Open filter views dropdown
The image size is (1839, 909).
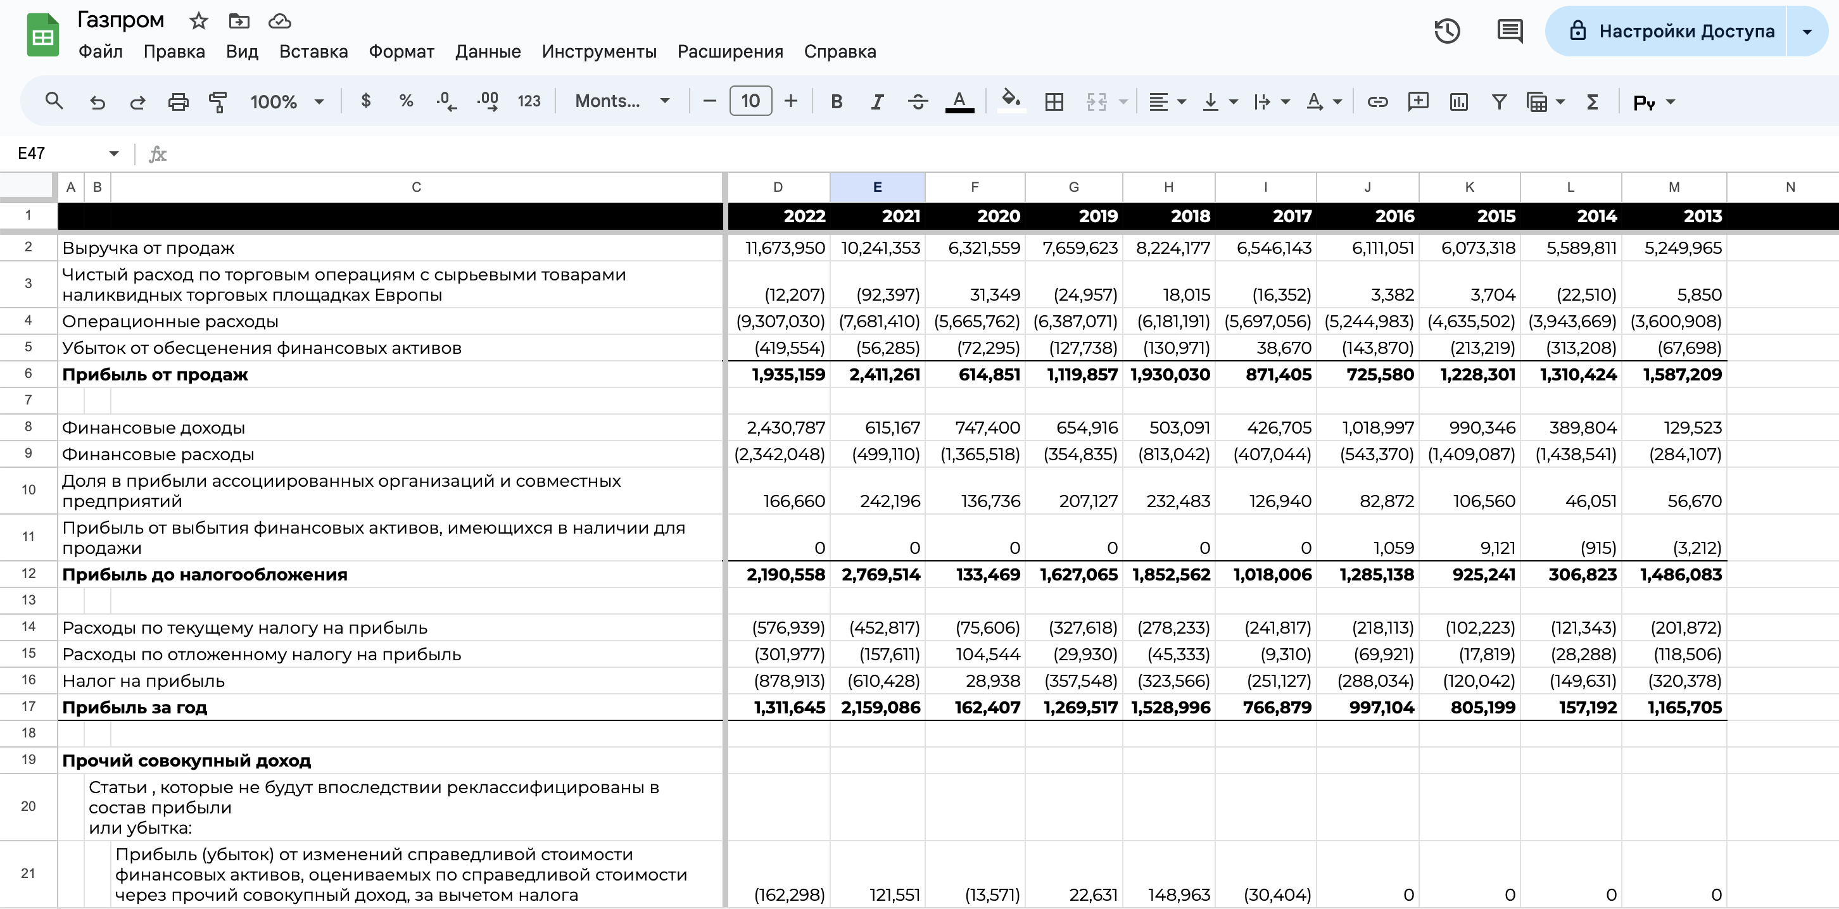(1546, 101)
